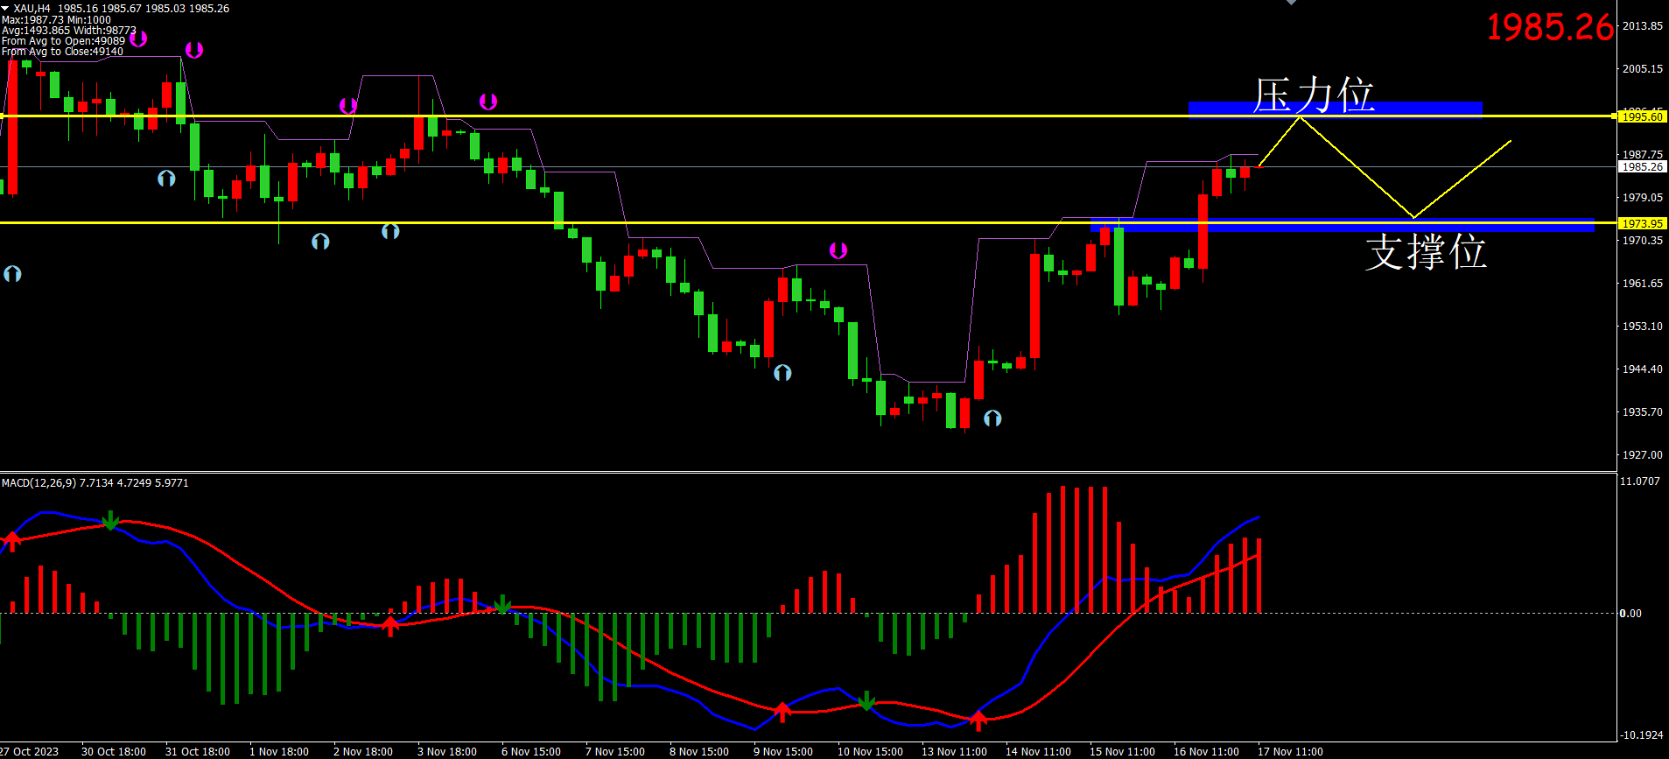This screenshot has height=759, width=1669.
Task: Click the magenta arrow beside the Avg/Width info text
Action: pyautogui.click(x=138, y=39)
